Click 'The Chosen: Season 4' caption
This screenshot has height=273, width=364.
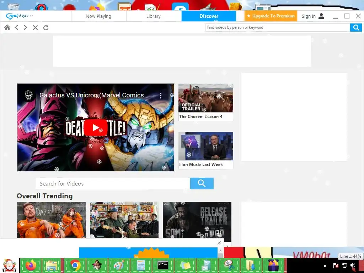(x=201, y=117)
